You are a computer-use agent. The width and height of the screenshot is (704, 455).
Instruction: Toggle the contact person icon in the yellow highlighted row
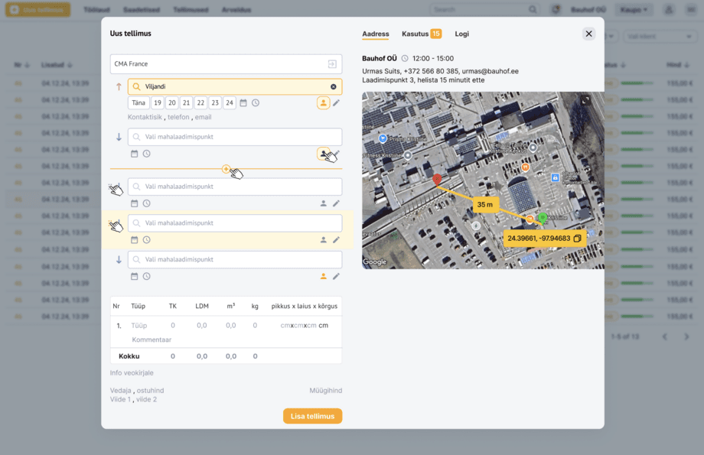coord(323,240)
